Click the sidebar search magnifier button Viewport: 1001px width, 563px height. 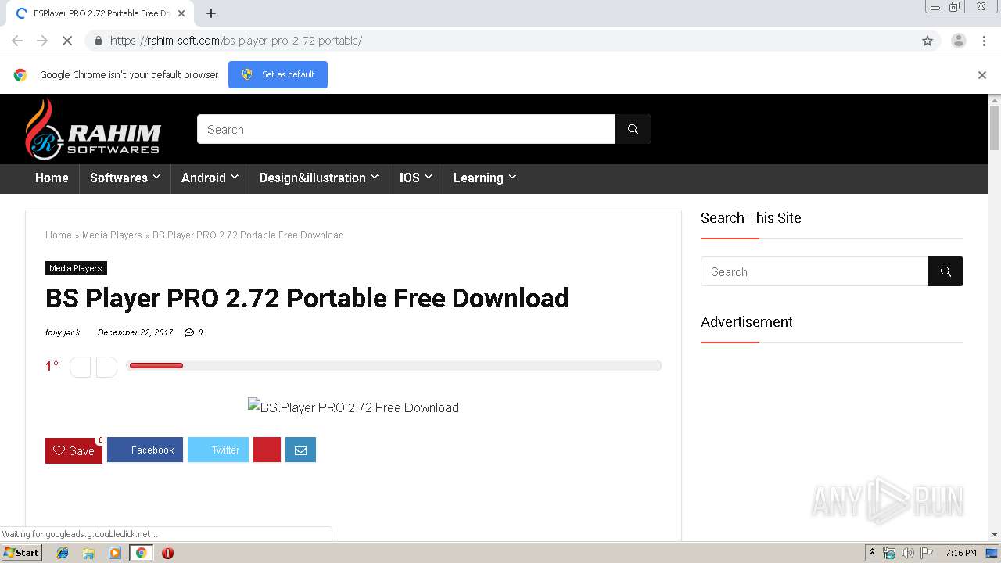coord(945,271)
